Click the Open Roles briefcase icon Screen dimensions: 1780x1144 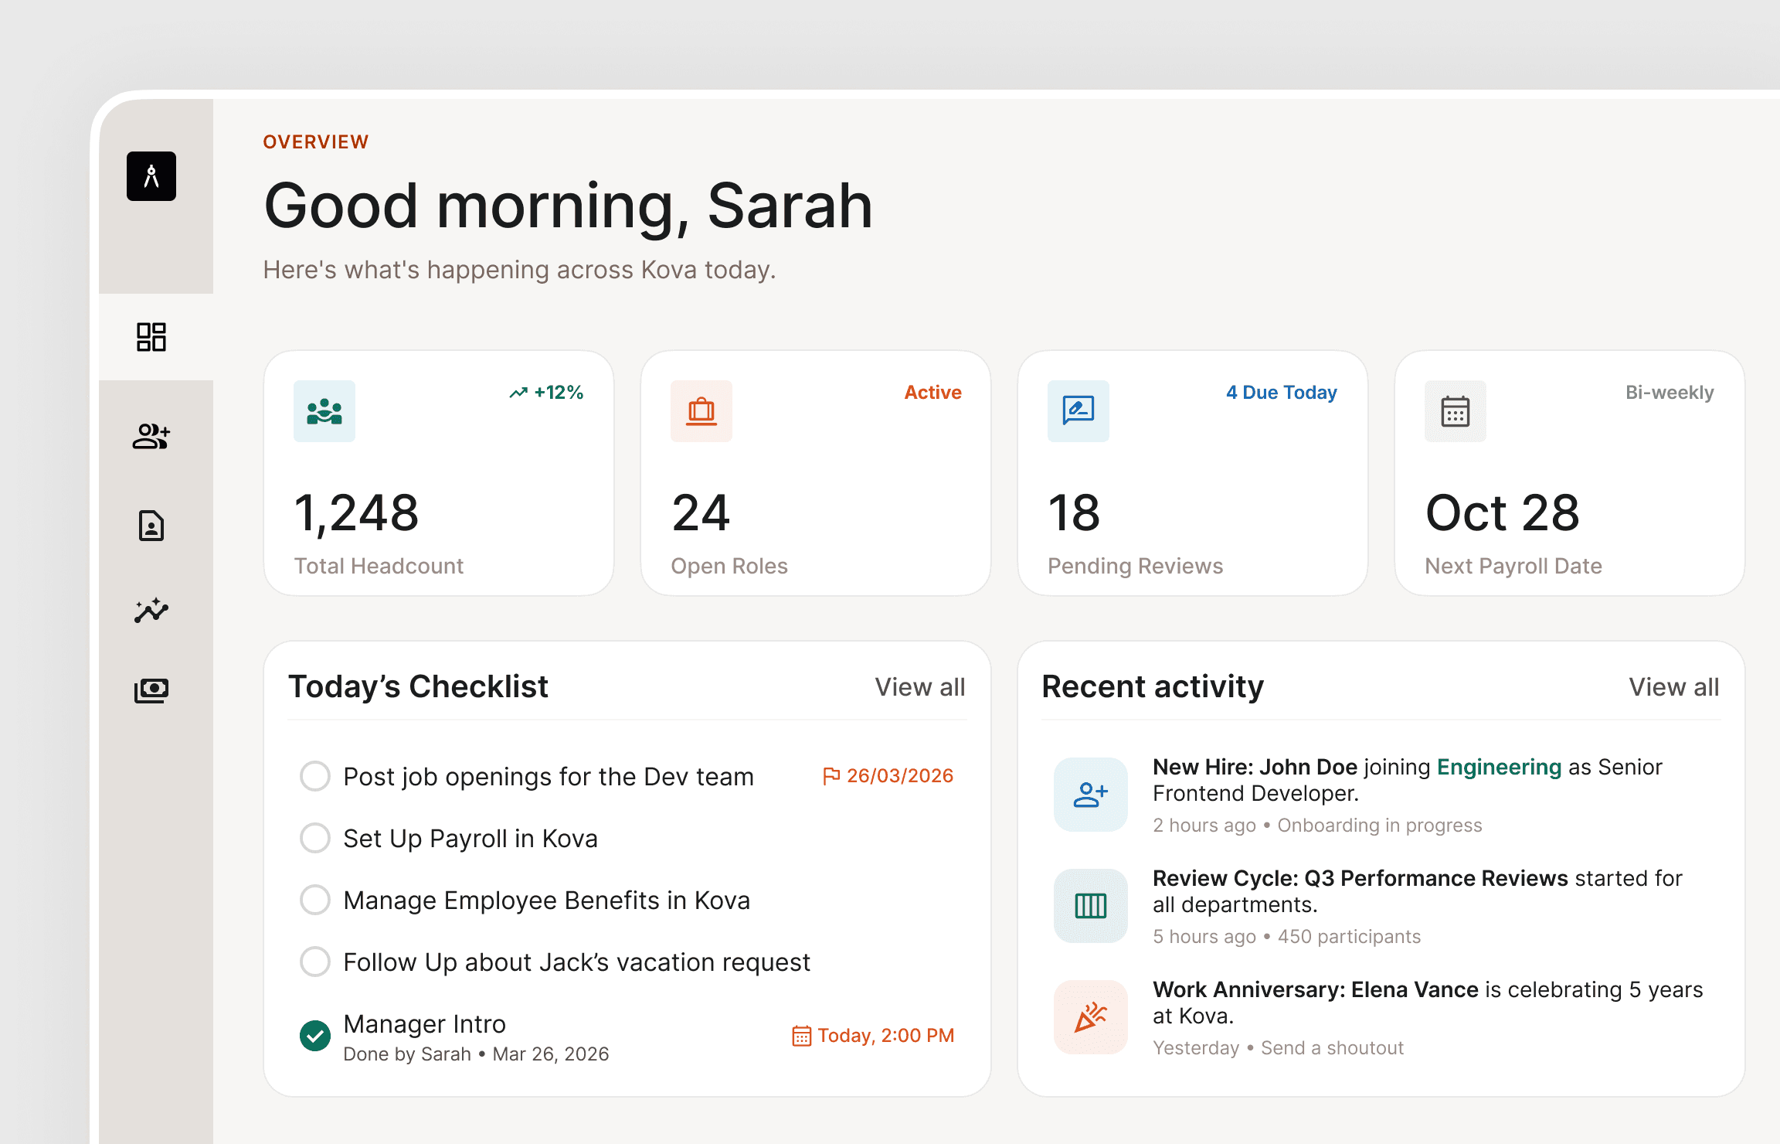pyautogui.click(x=701, y=411)
